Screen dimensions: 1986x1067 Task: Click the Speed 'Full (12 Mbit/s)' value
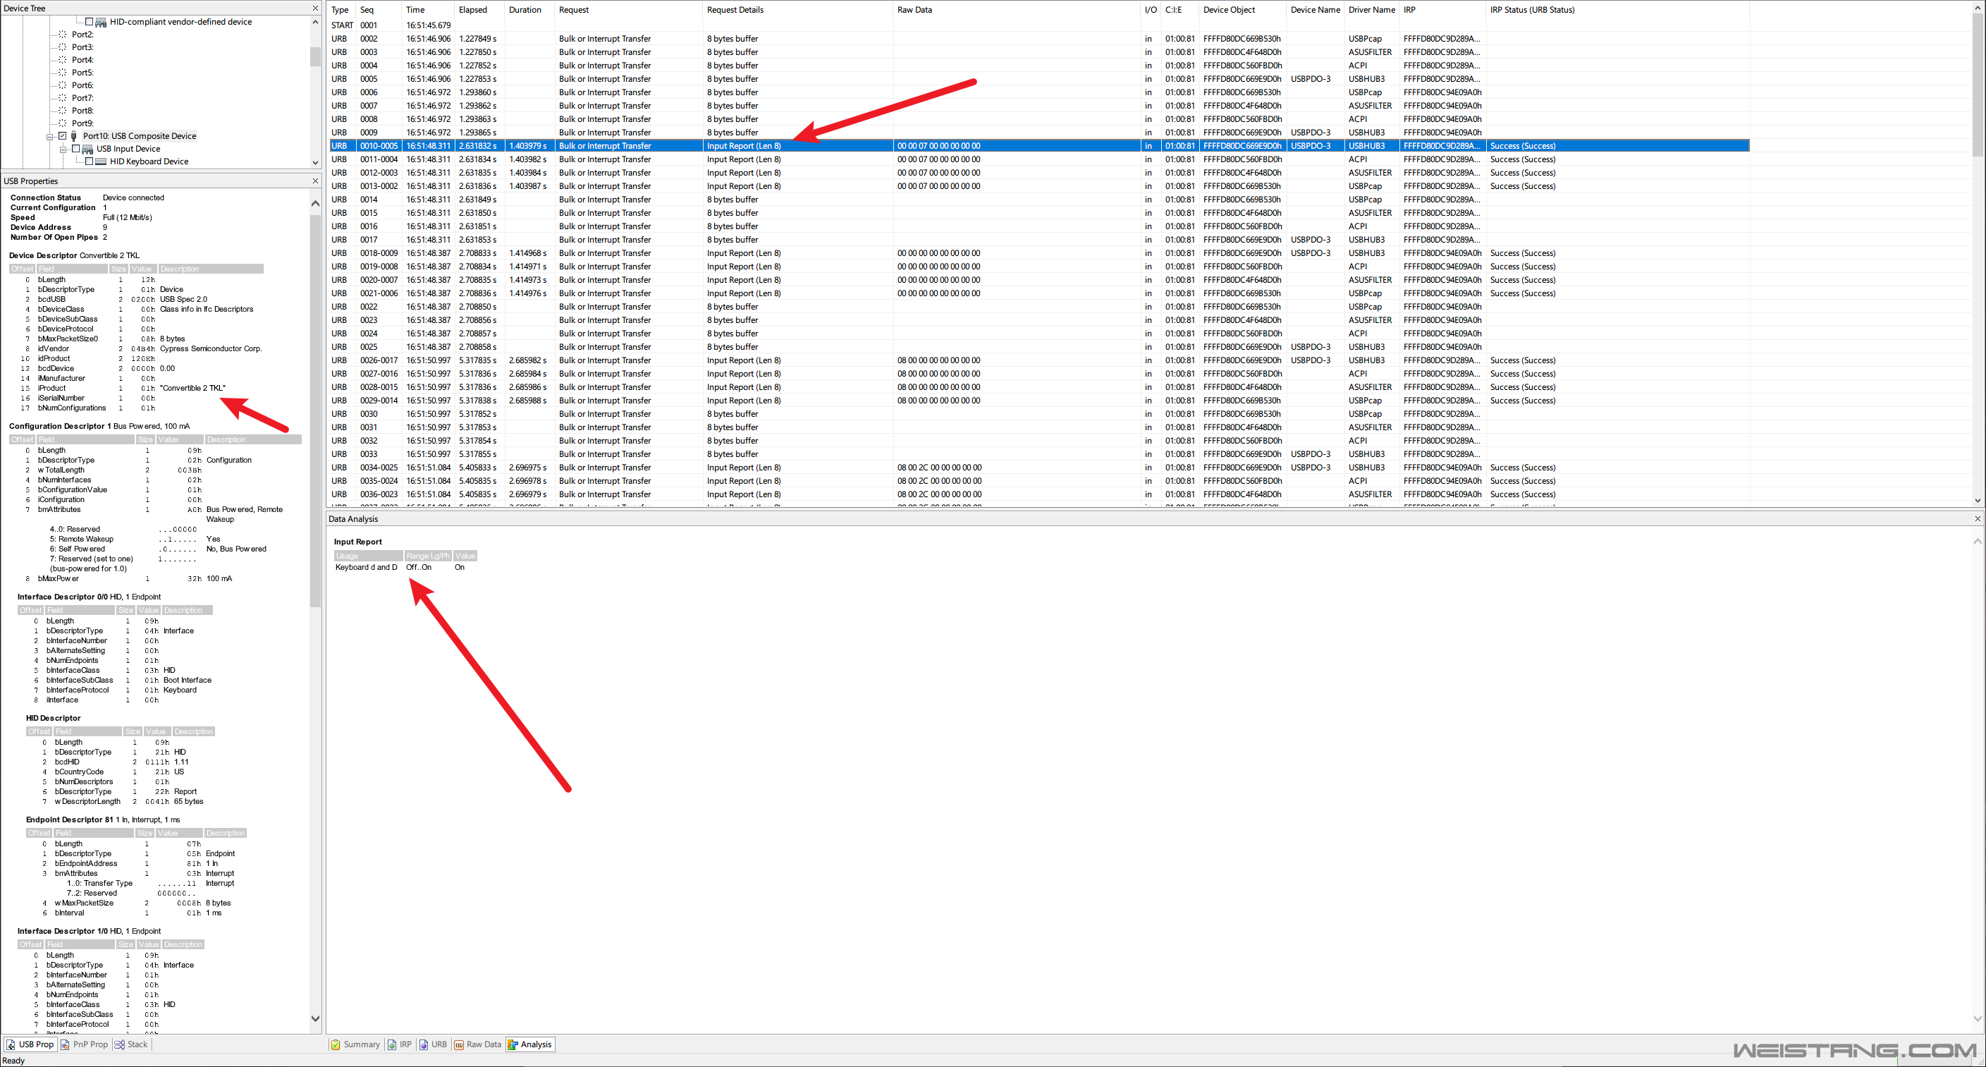click(x=127, y=217)
